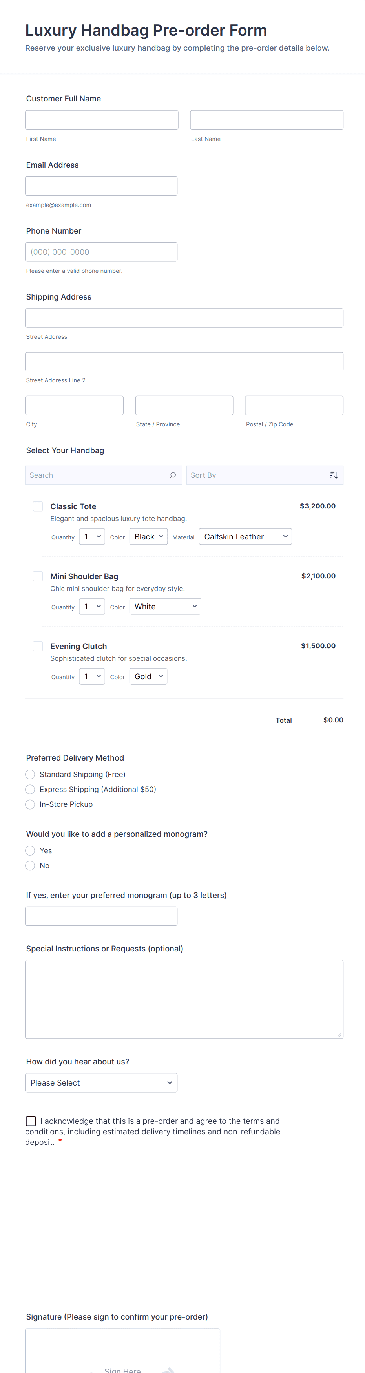
Task: Accept the pre-order terms acknowledgment checkbox
Action: coord(31,1121)
